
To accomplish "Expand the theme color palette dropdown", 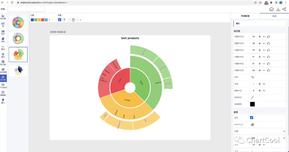I will tap(50, 20).
